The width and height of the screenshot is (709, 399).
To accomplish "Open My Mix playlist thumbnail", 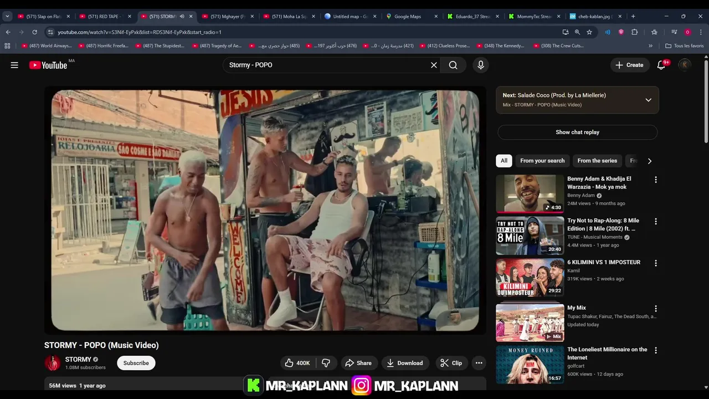I will click(530, 323).
